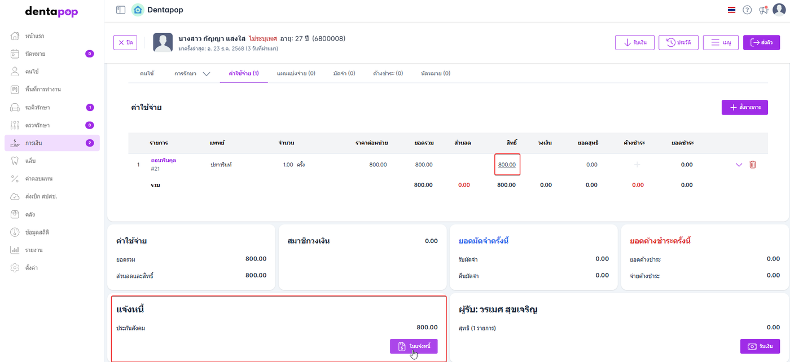The height and width of the screenshot is (362, 790).
Task: Open ตั้งค่า in the sidebar
Action: point(52,268)
